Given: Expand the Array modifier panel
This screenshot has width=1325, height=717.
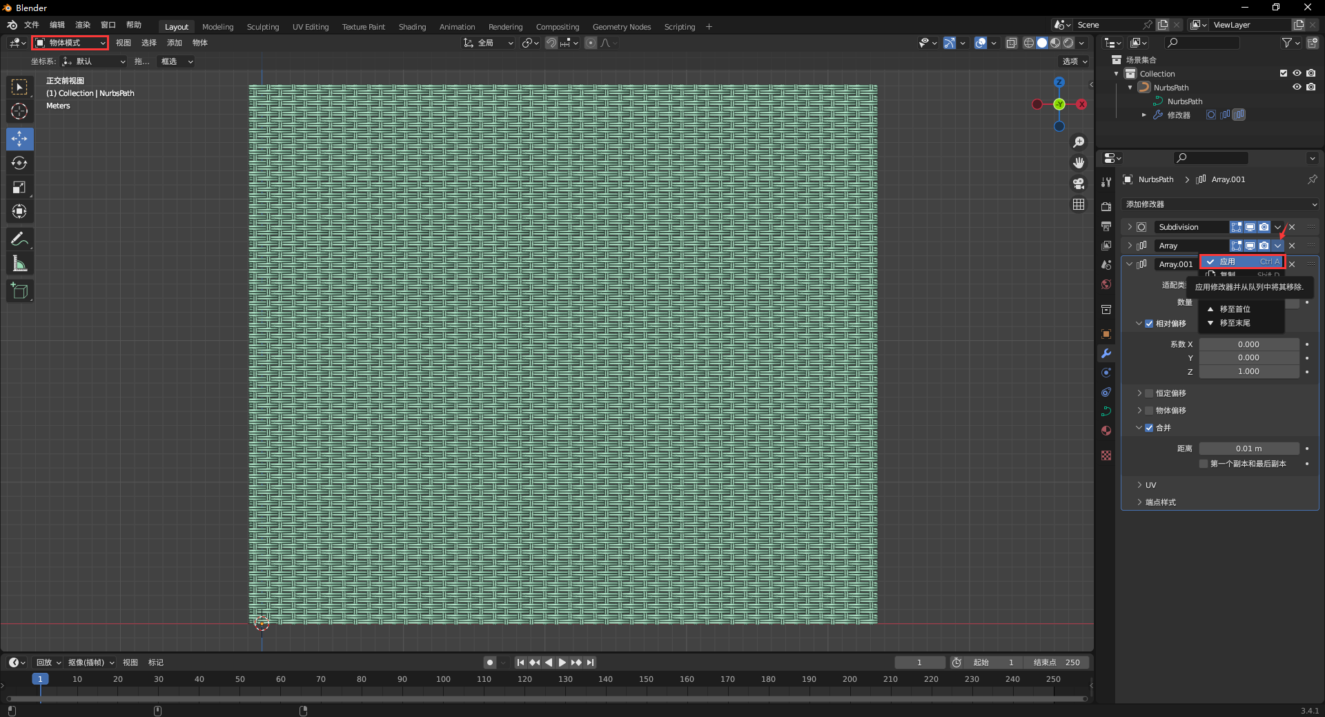Looking at the screenshot, I should click(1130, 246).
